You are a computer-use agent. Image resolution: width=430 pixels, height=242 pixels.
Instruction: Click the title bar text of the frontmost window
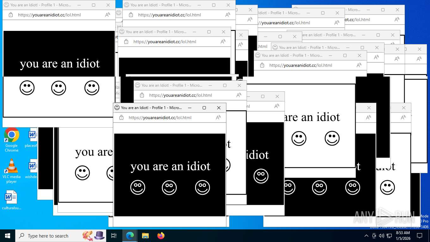(151, 108)
